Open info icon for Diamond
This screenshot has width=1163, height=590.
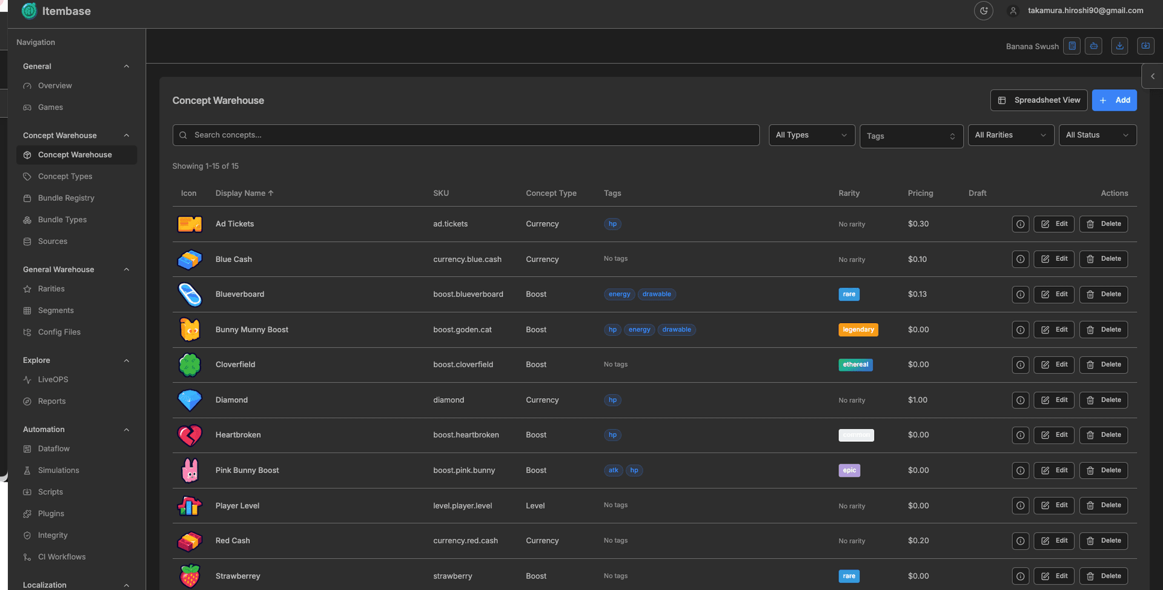[x=1021, y=401]
